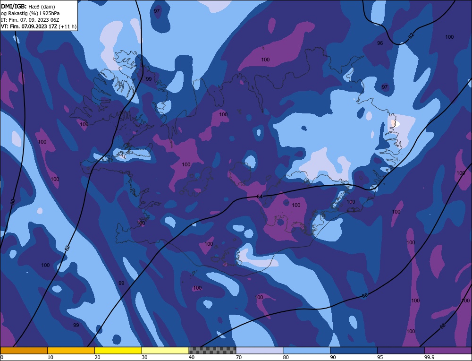Click the '95' tick label on the colorbar
This screenshot has width=472, height=361.
380,357
